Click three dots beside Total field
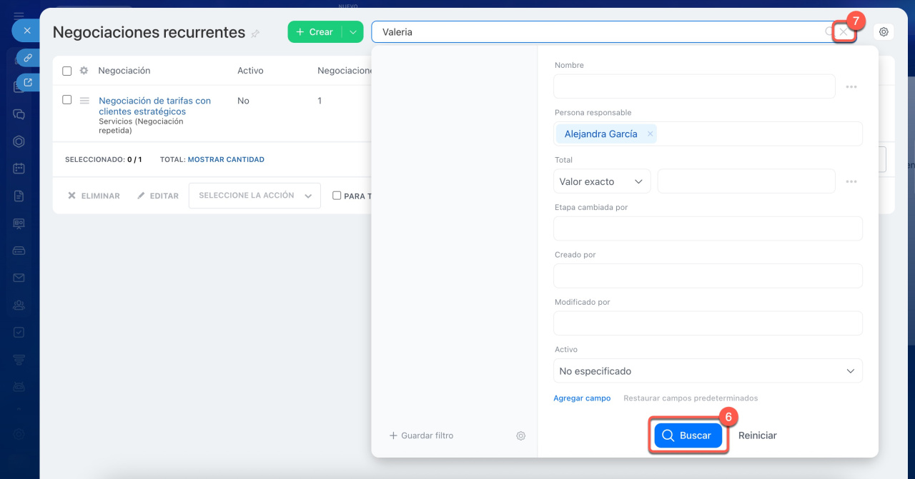The height and width of the screenshot is (479, 915). (851, 181)
